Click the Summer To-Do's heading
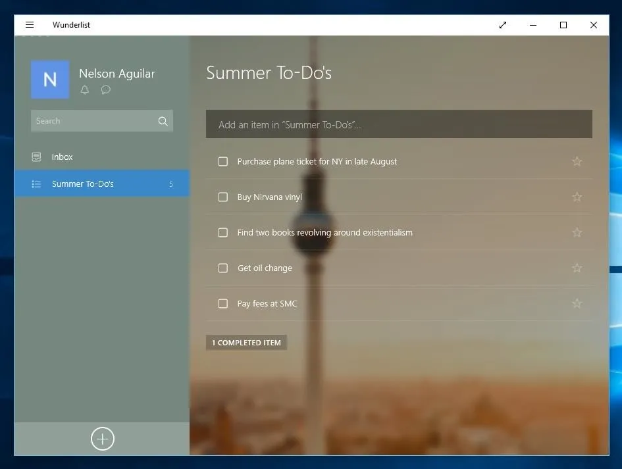Image resolution: width=622 pixels, height=469 pixels. [x=269, y=73]
